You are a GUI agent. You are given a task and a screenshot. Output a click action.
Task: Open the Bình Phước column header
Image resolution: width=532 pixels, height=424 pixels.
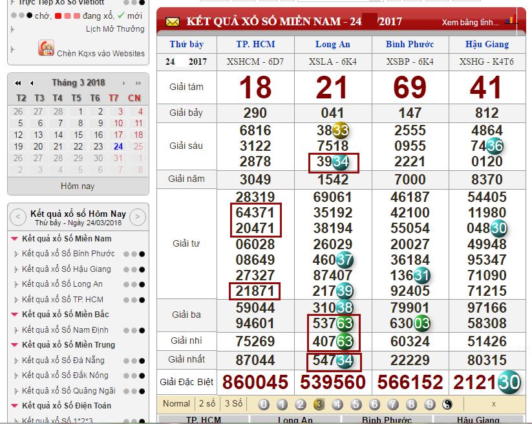click(x=410, y=45)
